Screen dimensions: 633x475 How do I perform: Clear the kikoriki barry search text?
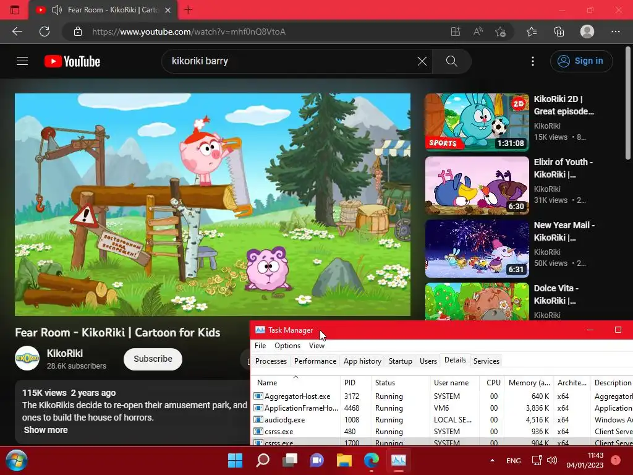coord(422,61)
